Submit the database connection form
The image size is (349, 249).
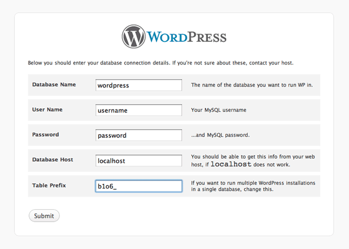(x=44, y=216)
